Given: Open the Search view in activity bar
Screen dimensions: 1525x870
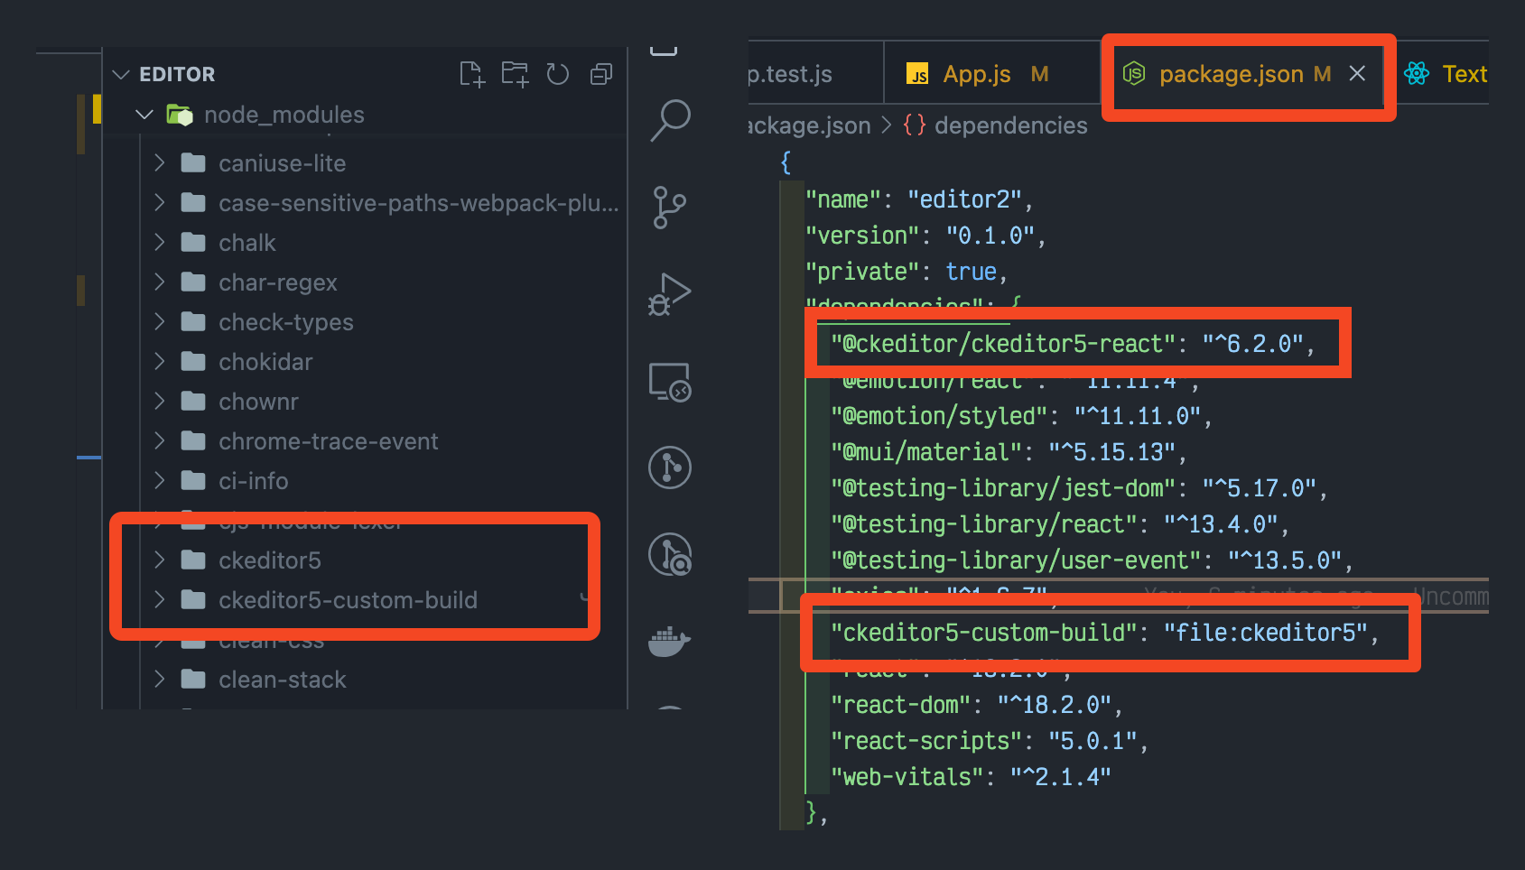Looking at the screenshot, I should point(670,121).
